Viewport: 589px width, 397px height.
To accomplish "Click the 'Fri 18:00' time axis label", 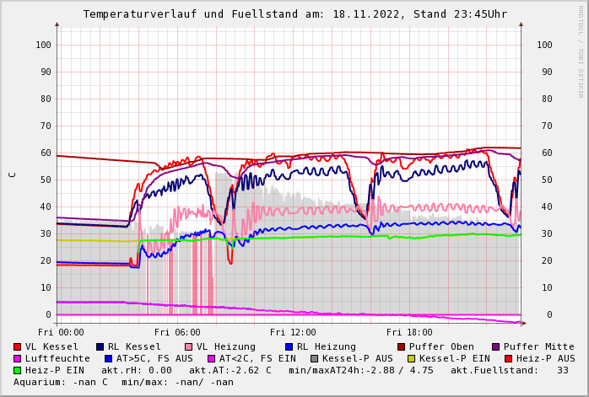I will click(409, 332).
